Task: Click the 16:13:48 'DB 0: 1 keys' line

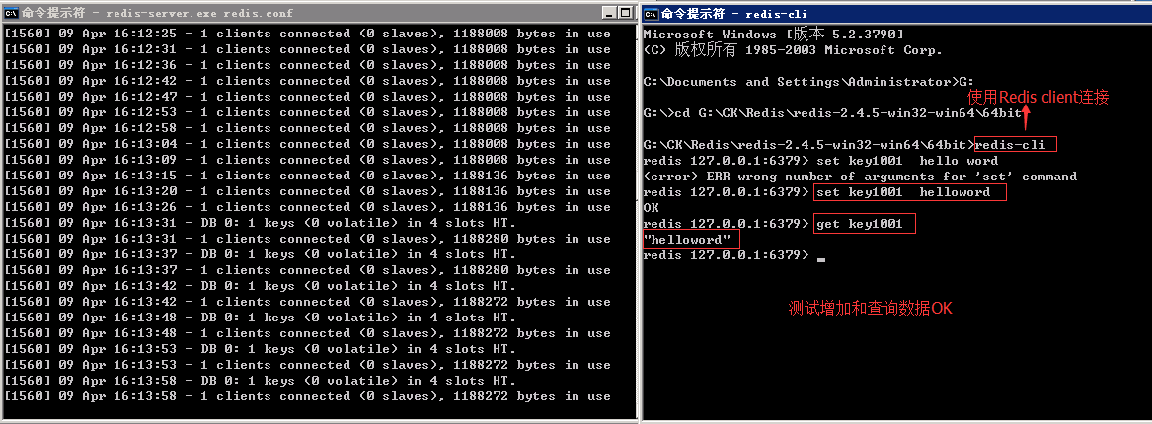Action: (261, 318)
